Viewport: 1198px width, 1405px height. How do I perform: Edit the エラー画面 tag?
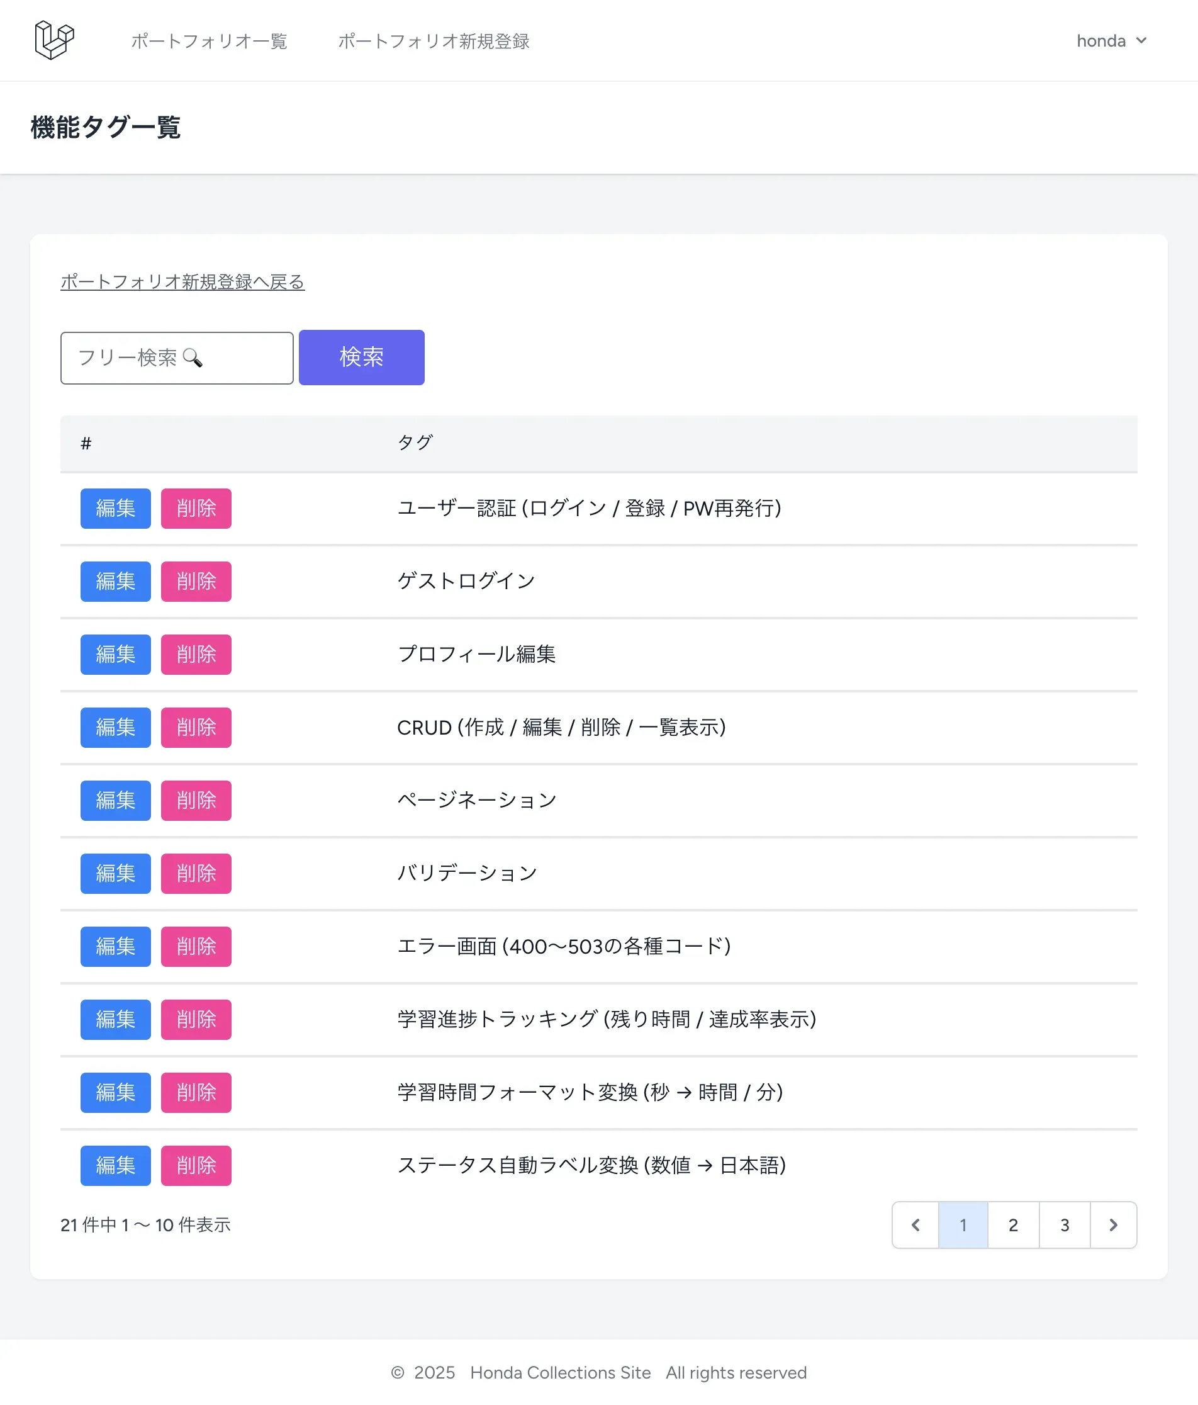pyautogui.click(x=116, y=947)
